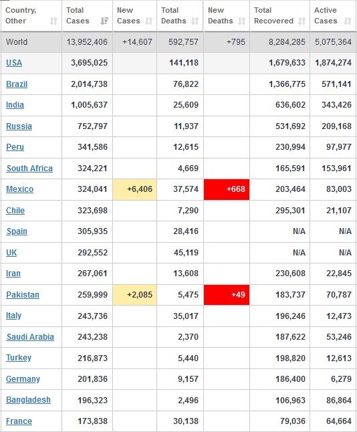The width and height of the screenshot is (357, 432).
Task: Click the Mexico country link
Action: [x=19, y=189]
